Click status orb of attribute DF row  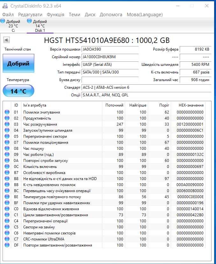pos(7,245)
